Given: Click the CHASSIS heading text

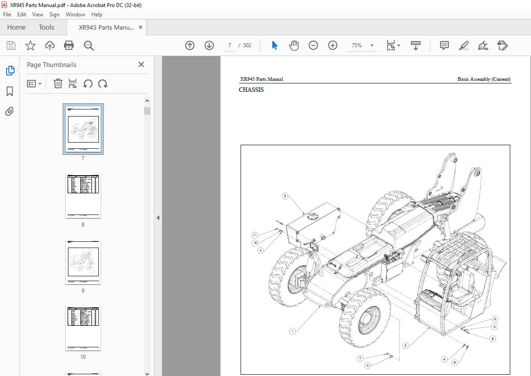Looking at the screenshot, I should (251, 90).
